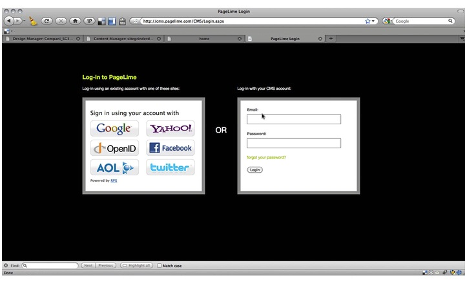Open the search engine selector dropdown
Screen dimensions: 465x291
click(x=387, y=21)
